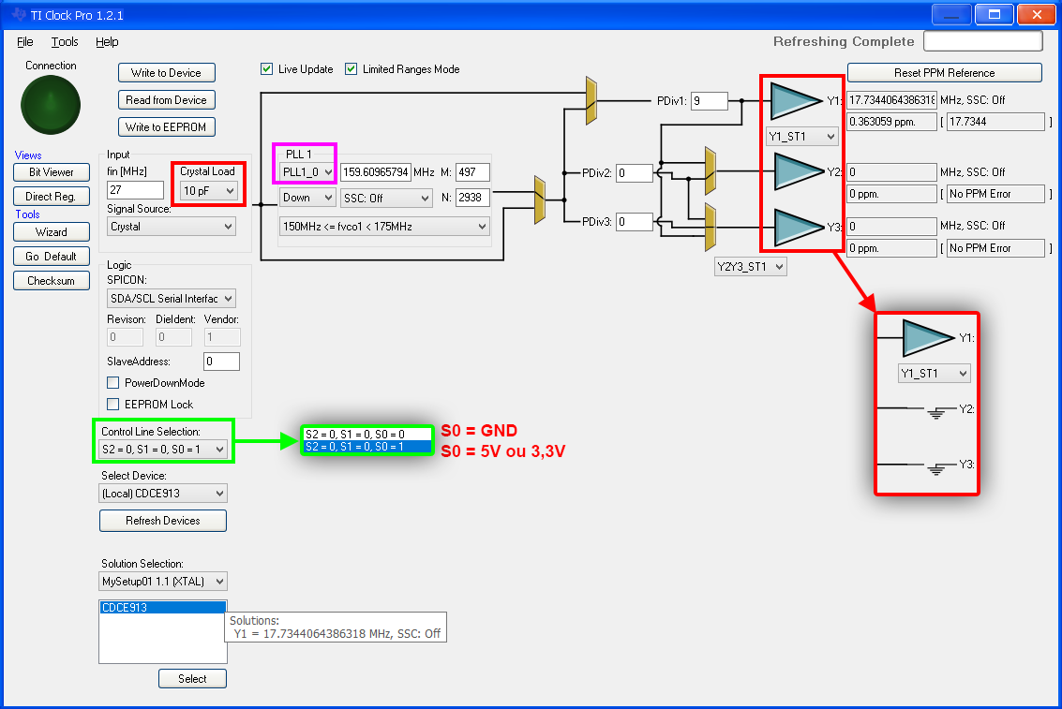Open the Y2Y3_ST1 dropdown

pyautogui.click(x=751, y=267)
